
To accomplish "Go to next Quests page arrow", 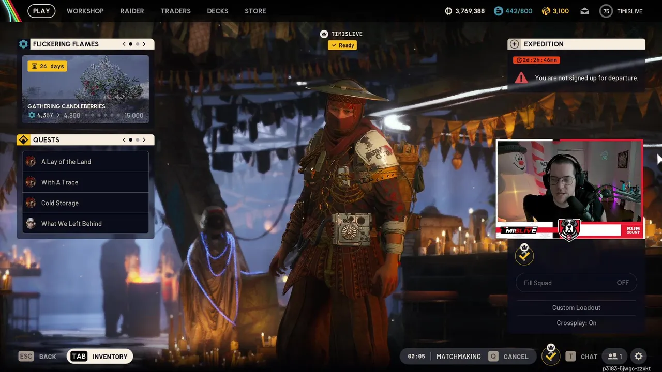I will tap(144, 140).
